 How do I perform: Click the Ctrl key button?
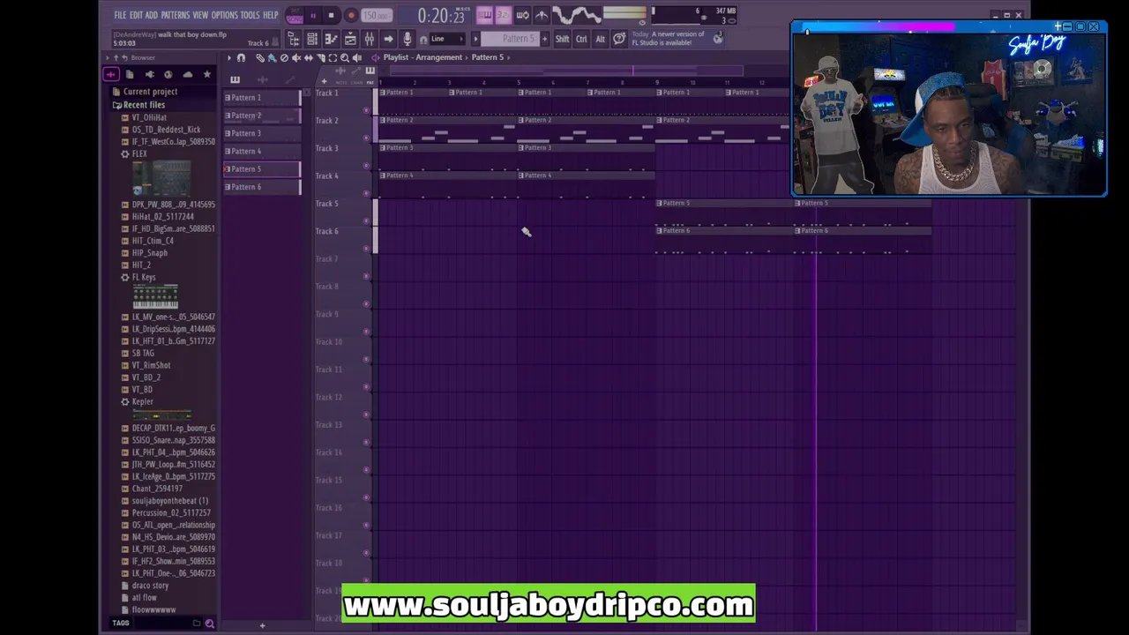[x=581, y=39]
